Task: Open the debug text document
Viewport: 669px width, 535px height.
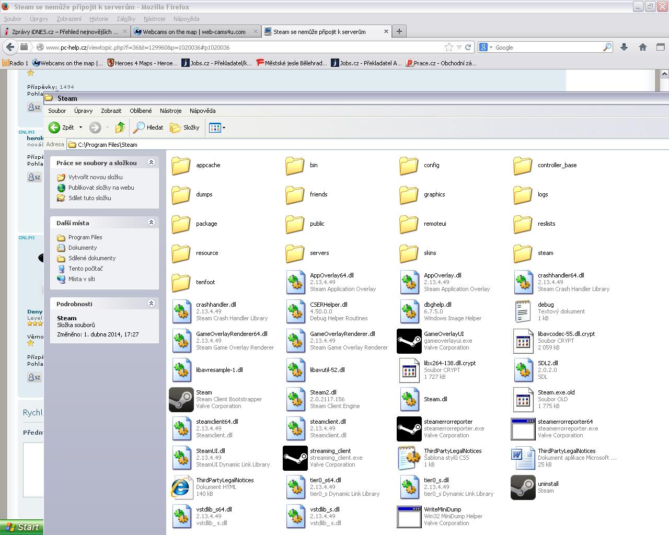Action: click(523, 311)
